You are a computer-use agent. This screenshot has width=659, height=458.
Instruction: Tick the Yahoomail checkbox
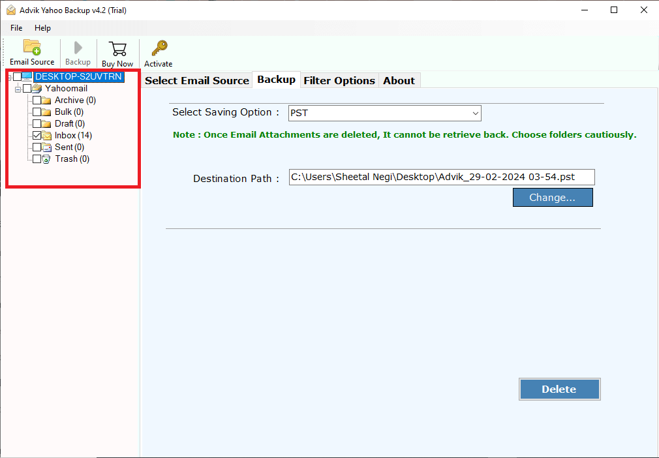click(x=27, y=88)
